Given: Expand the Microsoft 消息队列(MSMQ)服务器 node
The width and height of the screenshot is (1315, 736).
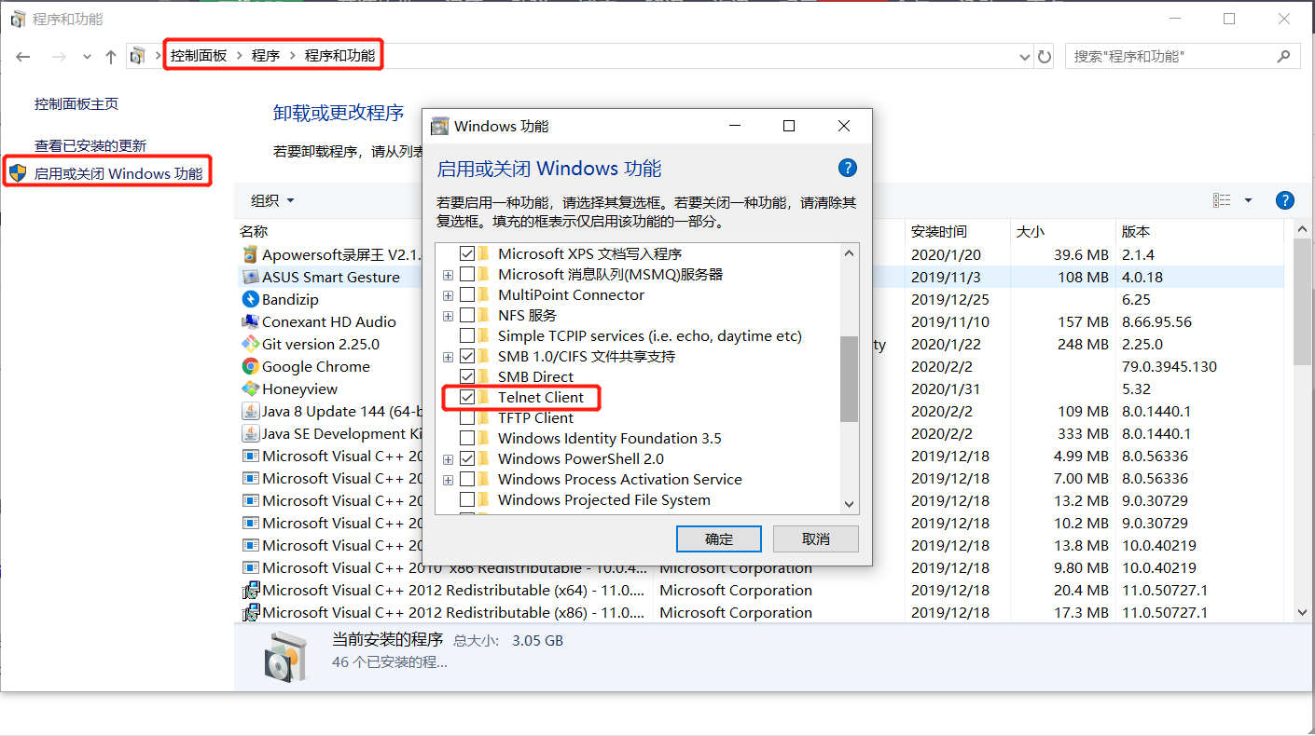Looking at the screenshot, I should [x=449, y=274].
